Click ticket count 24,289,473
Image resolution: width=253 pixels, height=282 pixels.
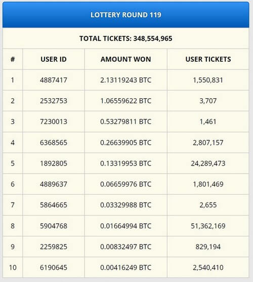[x=208, y=164]
